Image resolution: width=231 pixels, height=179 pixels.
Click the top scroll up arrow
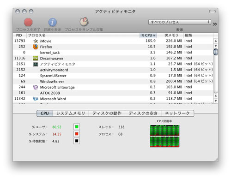point(216,41)
